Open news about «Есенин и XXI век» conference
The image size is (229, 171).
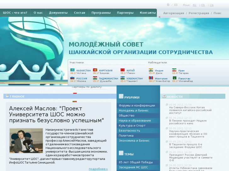[x=188, y=134]
